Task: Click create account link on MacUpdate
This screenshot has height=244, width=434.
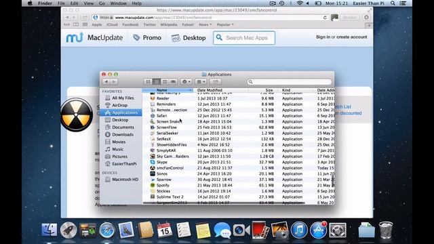Action: (352, 37)
